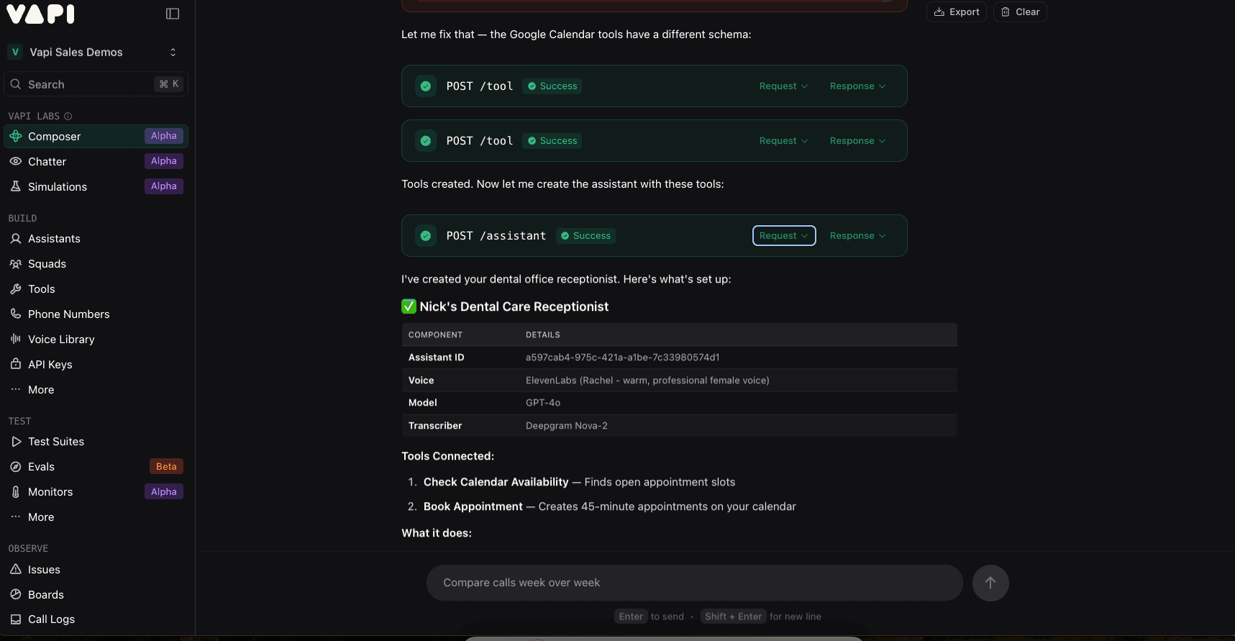Expand More under the Build section
This screenshot has height=641, width=1235.
point(41,390)
